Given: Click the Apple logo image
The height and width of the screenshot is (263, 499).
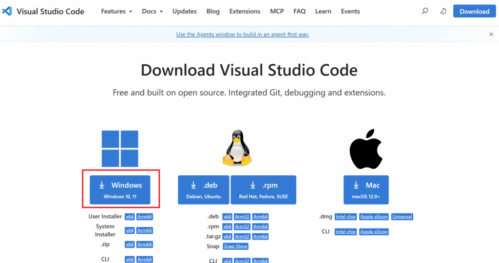Looking at the screenshot, I should pos(366,149).
